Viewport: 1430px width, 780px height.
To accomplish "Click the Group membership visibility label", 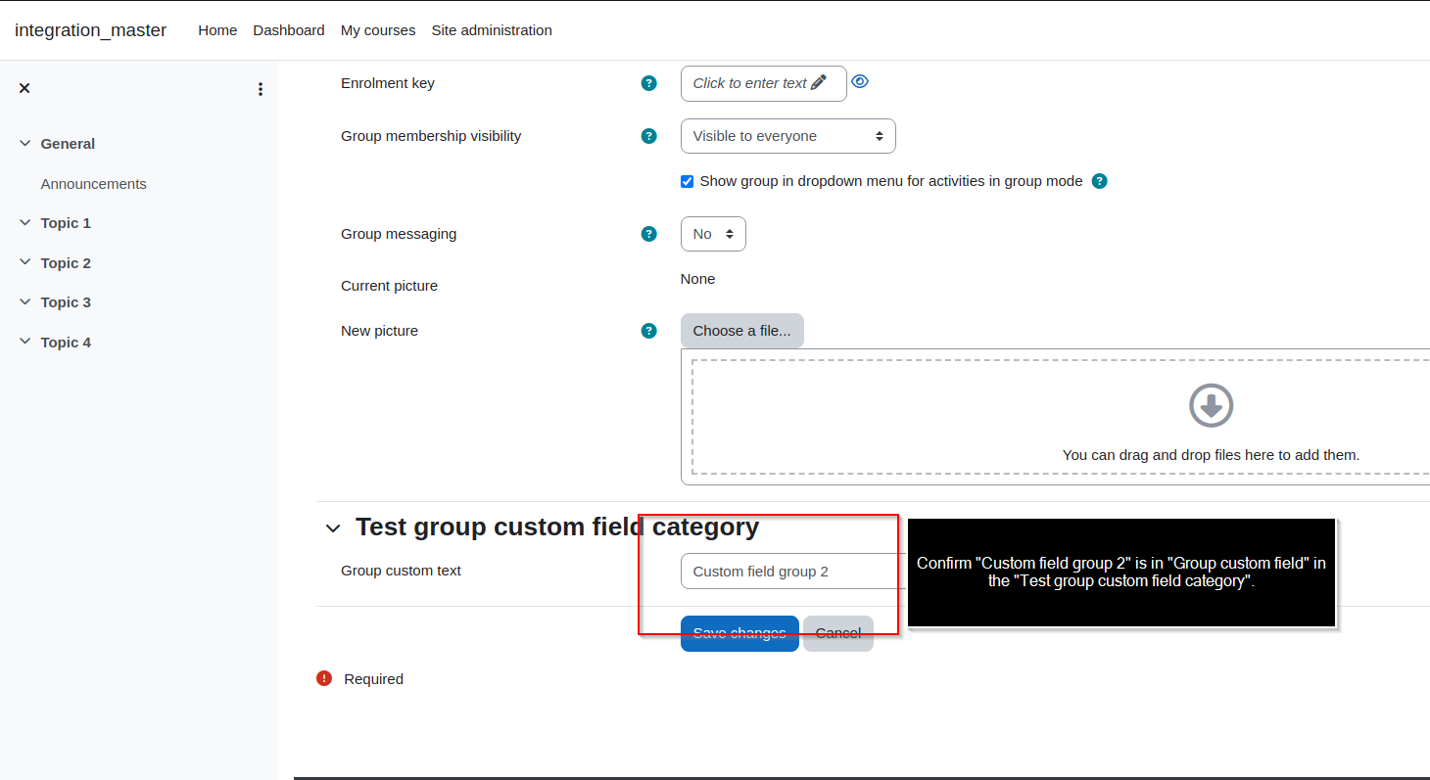I will coord(431,136).
